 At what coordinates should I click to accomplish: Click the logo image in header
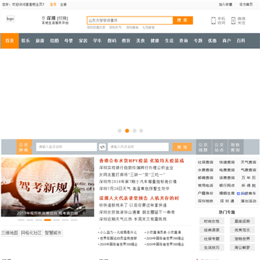tap(11, 19)
